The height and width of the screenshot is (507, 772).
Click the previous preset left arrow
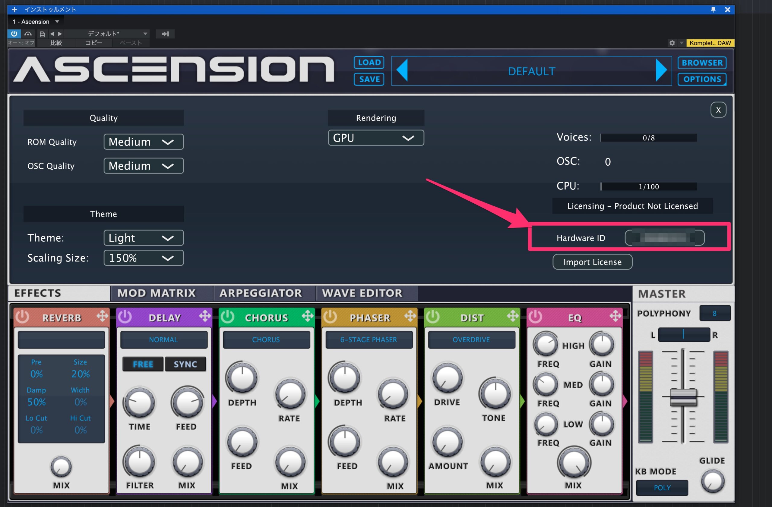point(402,70)
